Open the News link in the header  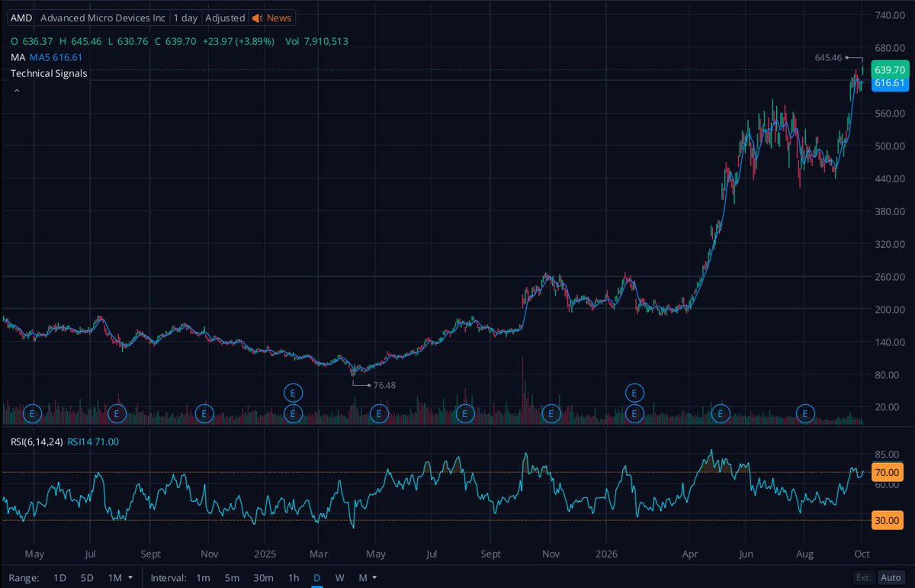278,18
